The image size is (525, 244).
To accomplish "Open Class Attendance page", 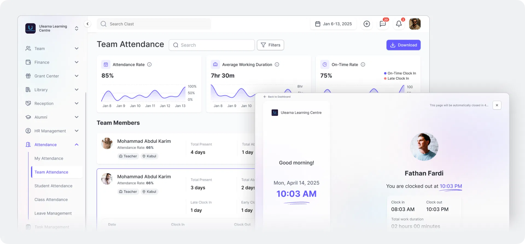I will click(x=51, y=199).
